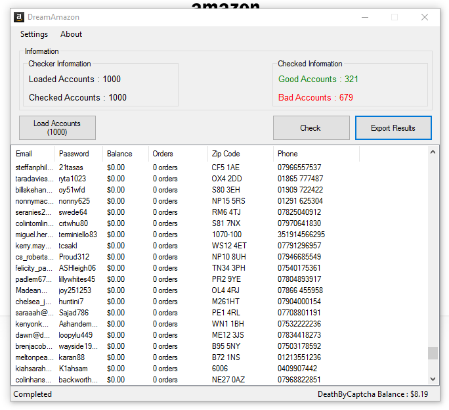The width and height of the screenshot is (449, 410).
Task: Sort by the Balance column header
Action: point(125,154)
